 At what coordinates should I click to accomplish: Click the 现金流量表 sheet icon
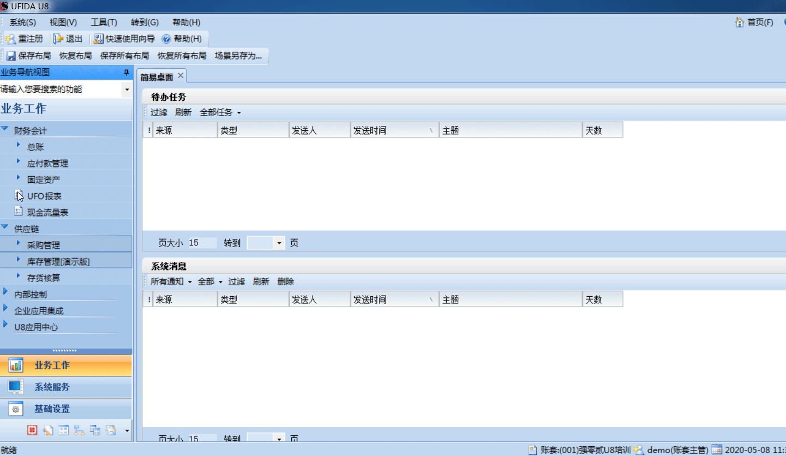click(19, 212)
